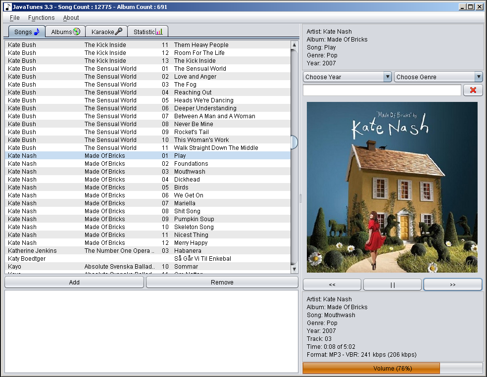The image size is (487, 377).
Task: Select song 'Habanera'
Action: tap(148, 251)
